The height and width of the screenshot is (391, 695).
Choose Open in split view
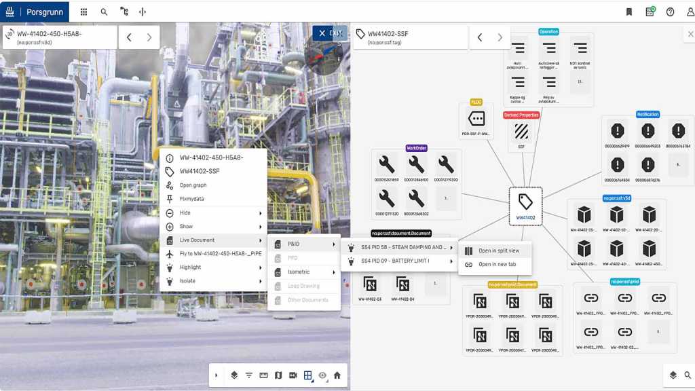pyautogui.click(x=495, y=250)
